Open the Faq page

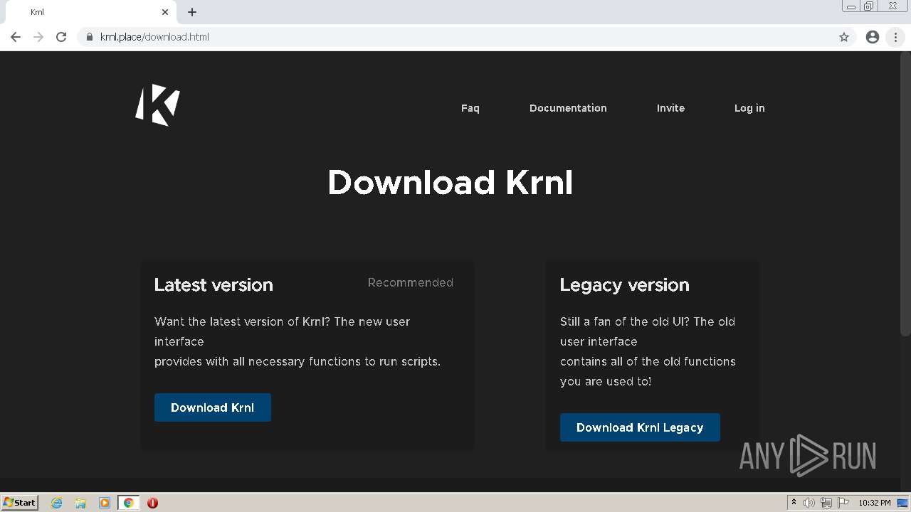(470, 108)
